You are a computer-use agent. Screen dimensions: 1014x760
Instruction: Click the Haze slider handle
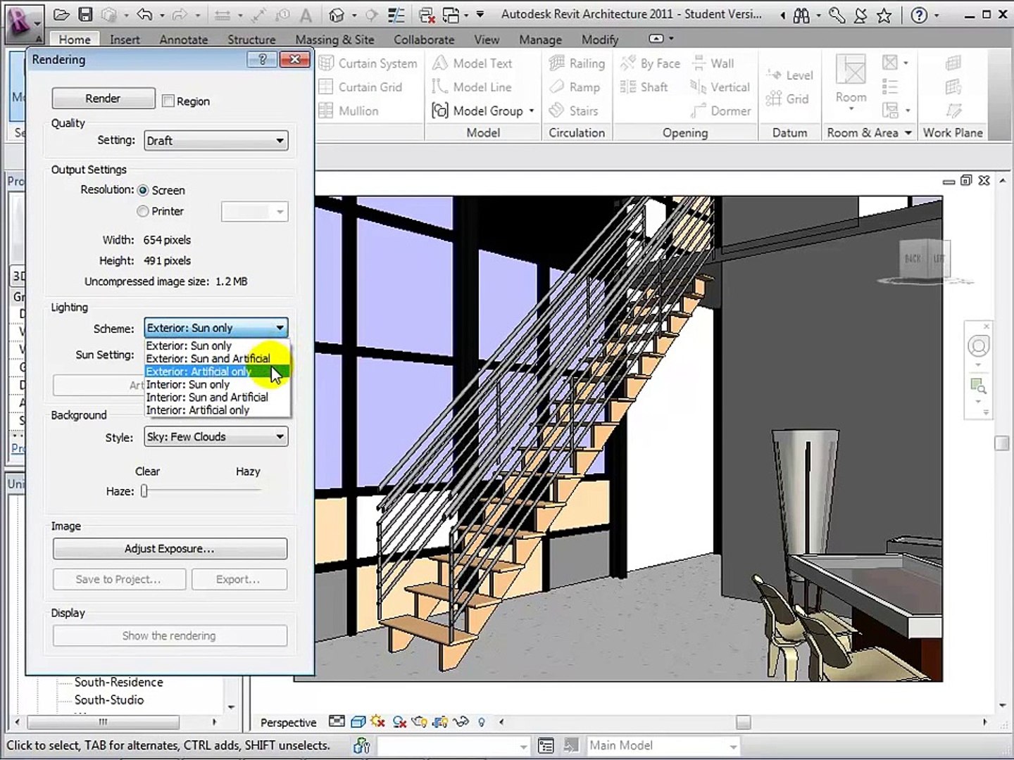pos(144,491)
